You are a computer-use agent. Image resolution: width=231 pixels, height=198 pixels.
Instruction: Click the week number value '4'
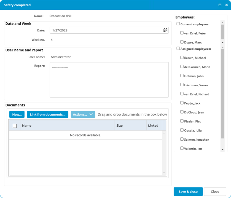(x=52, y=40)
